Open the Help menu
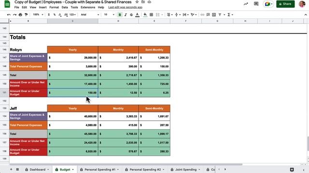This screenshot has height=173, width=309. coord(101,7)
